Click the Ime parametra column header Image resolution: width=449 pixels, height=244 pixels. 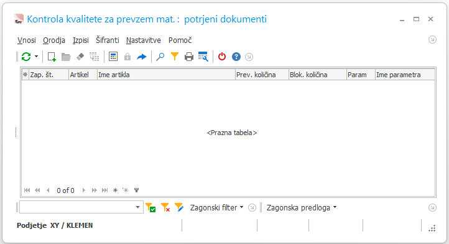point(405,75)
